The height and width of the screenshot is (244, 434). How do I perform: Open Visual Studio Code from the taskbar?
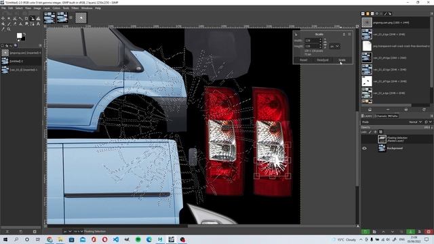[x=116, y=239]
